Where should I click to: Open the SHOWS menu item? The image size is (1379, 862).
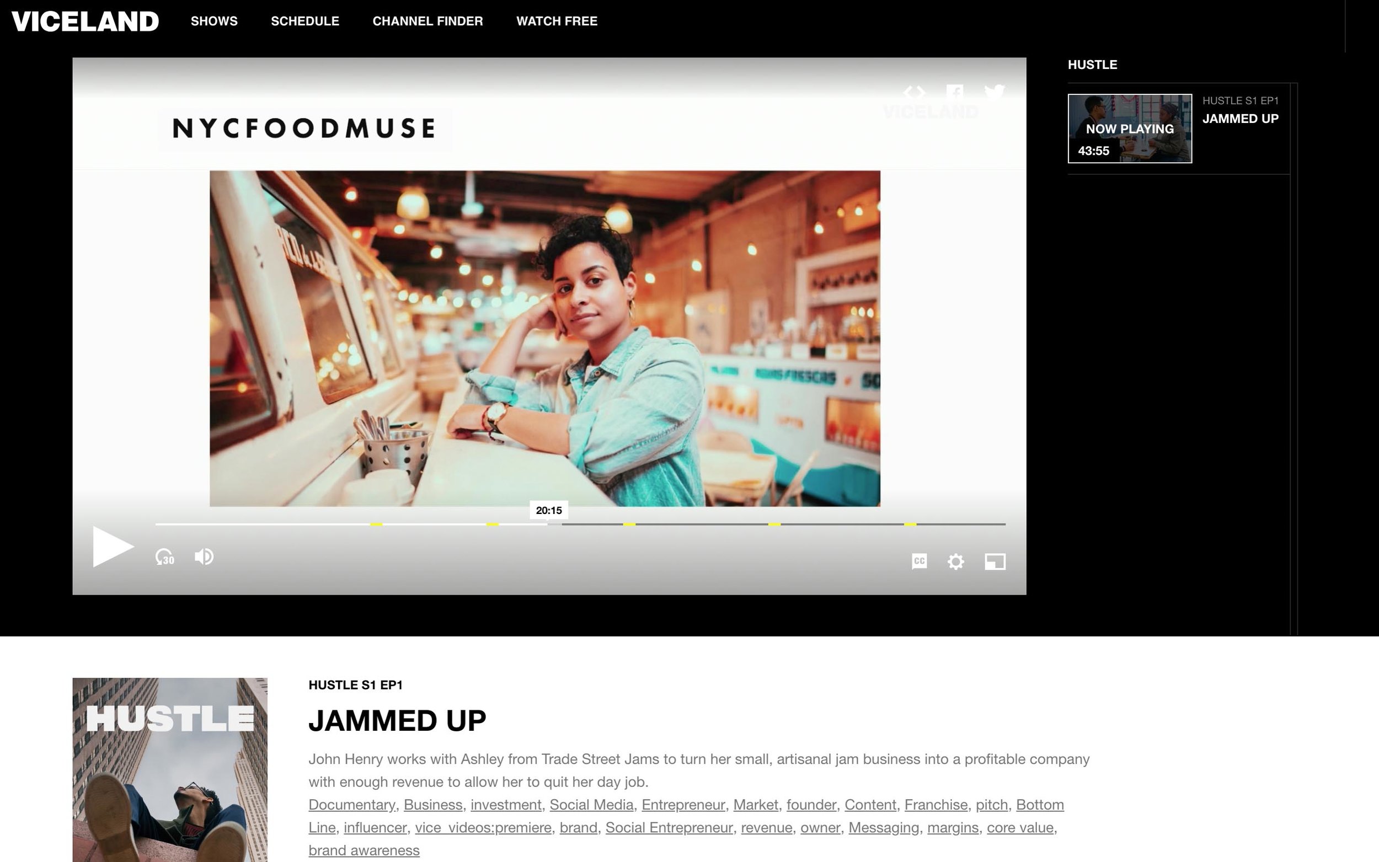pyautogui.click(x=215, y=21)
